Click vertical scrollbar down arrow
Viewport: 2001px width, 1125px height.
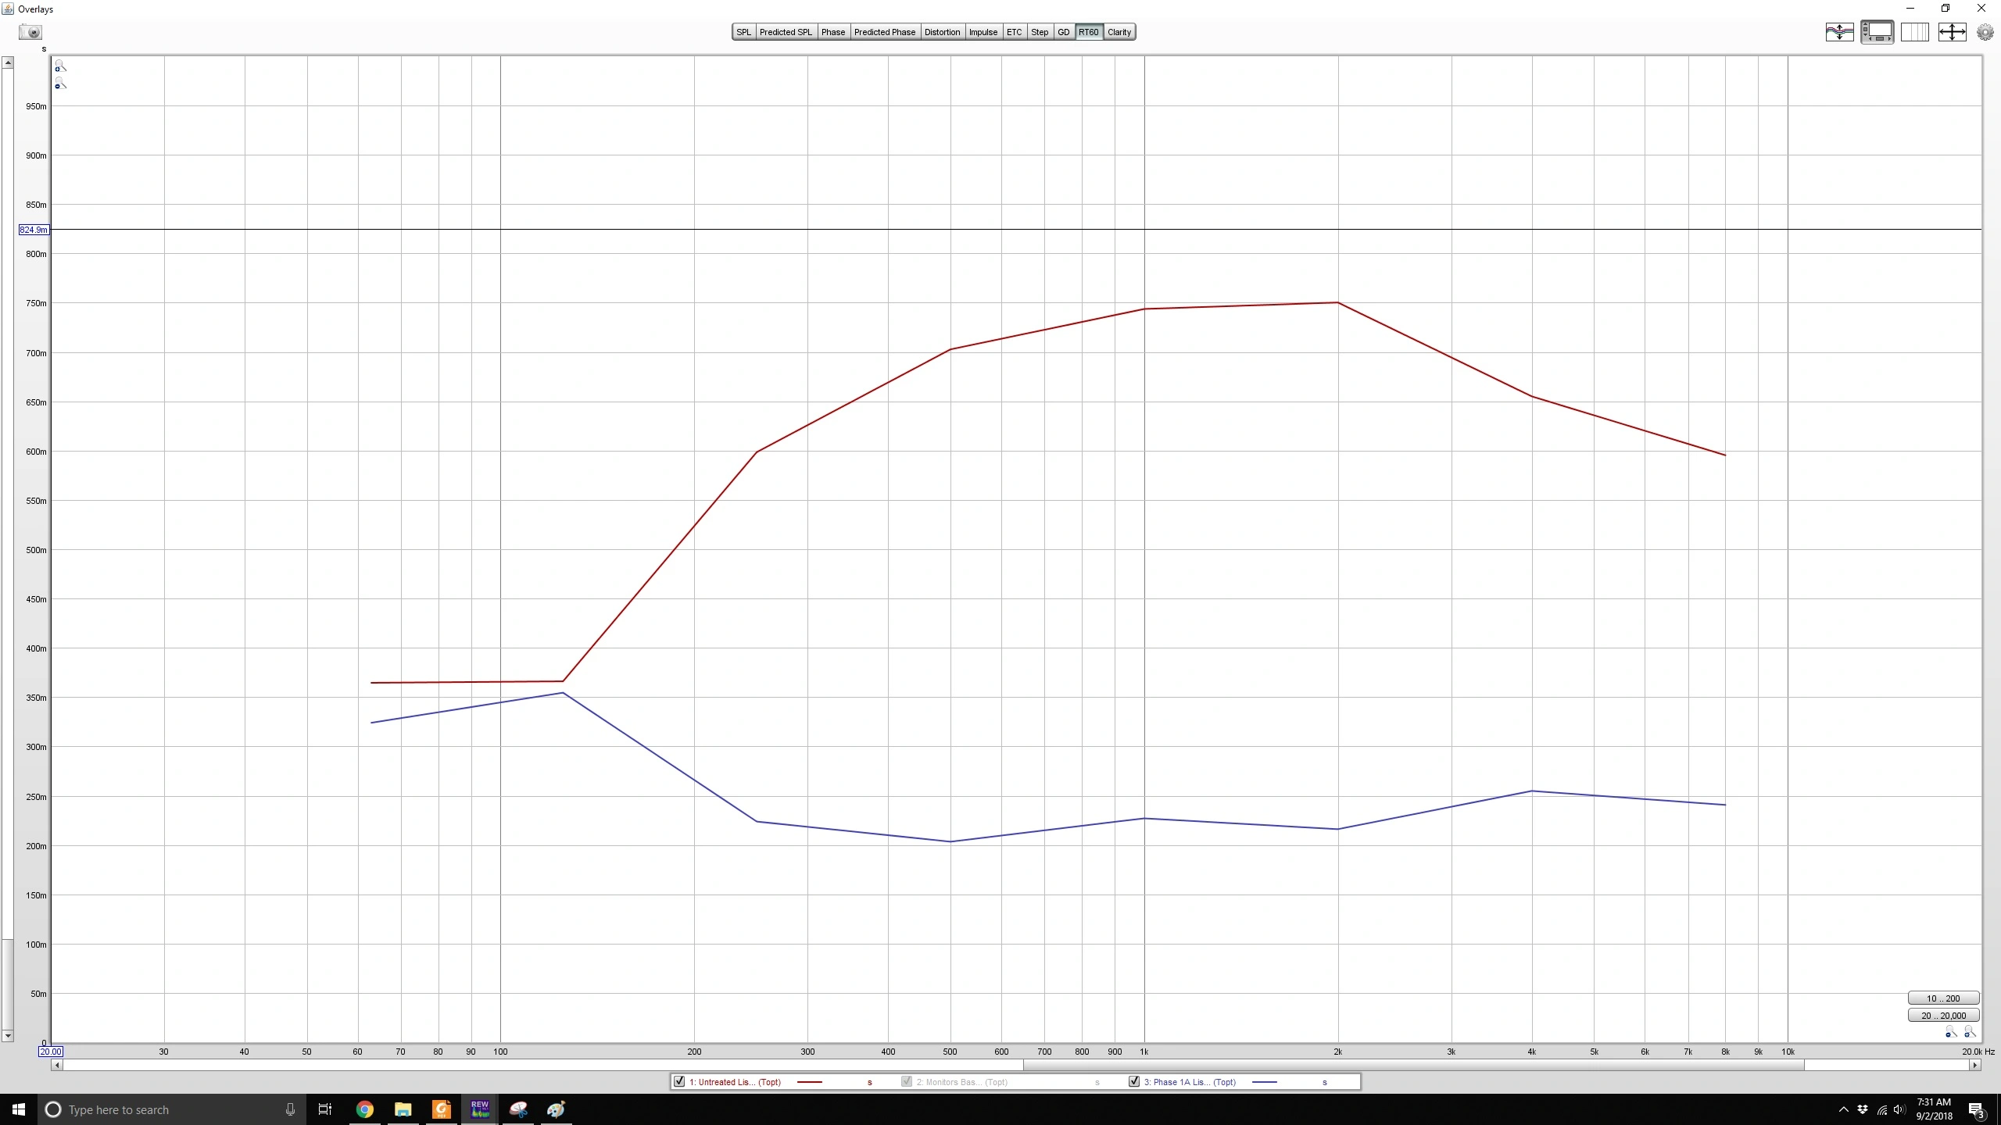(8, 1036)
